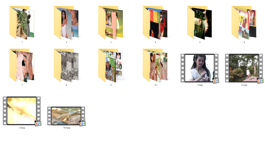Screen dimensions: 265x144
Task: Select the folder 8 icon
Action: click(x=67, y=65)
